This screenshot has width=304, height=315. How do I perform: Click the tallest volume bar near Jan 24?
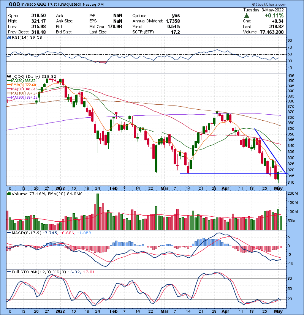98,212
